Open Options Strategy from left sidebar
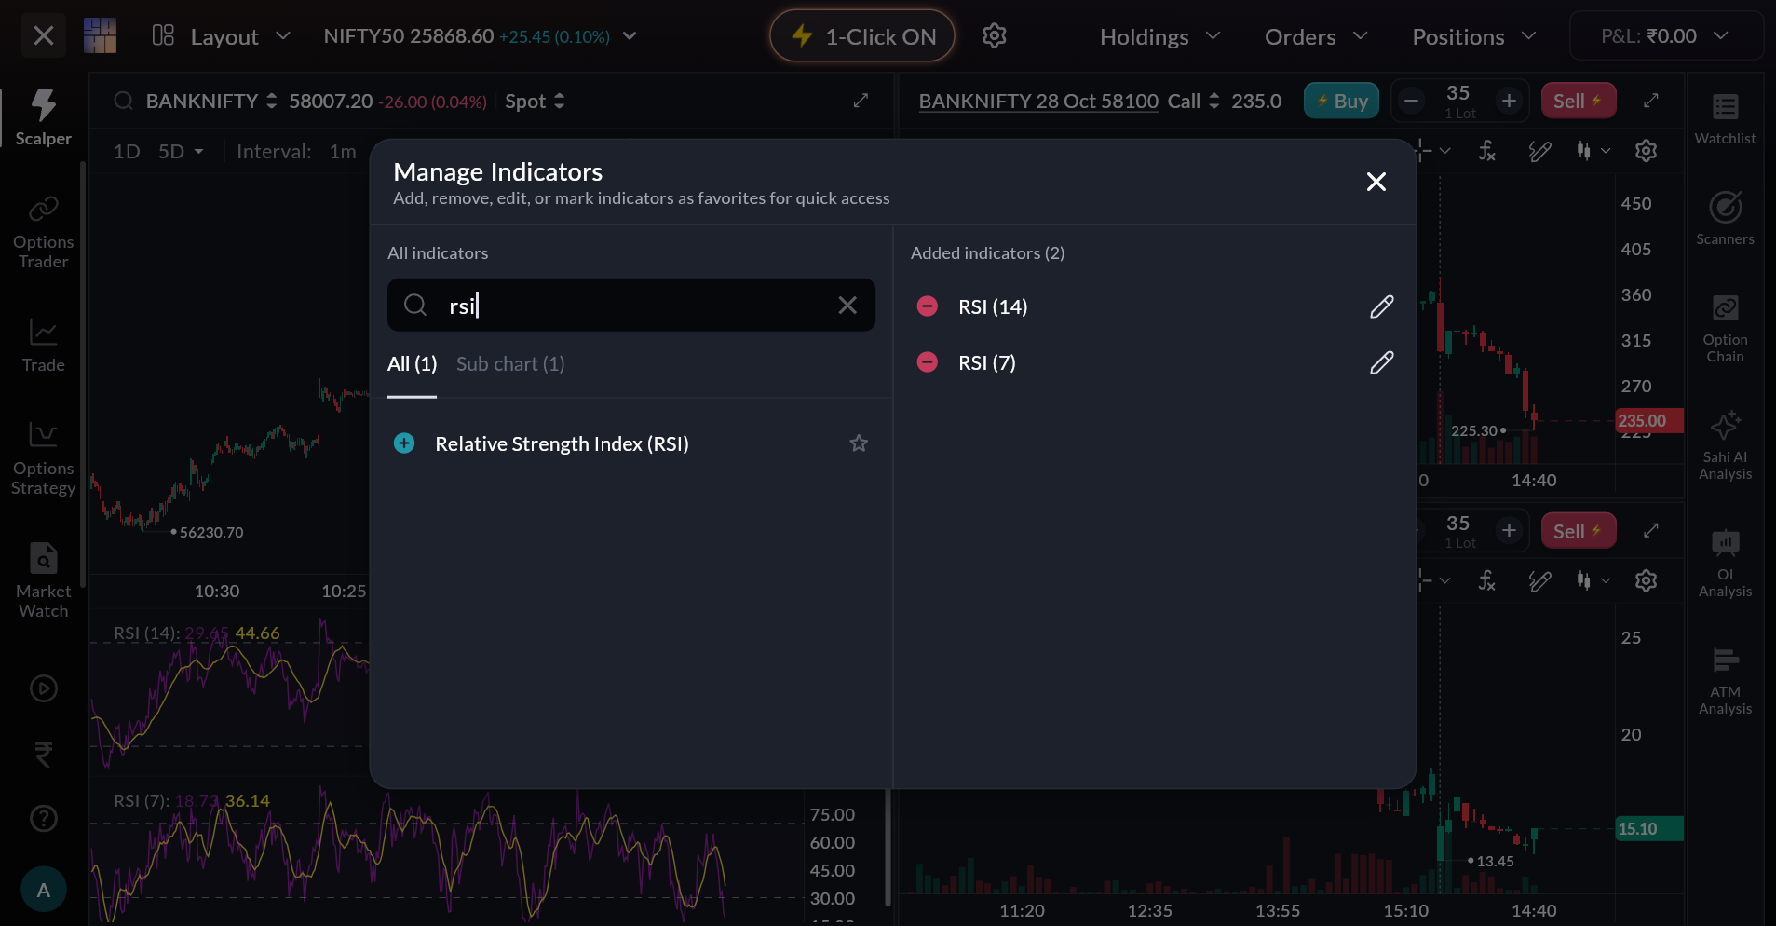Viewport: 1776px width, 926px height. tap(43, 457)
